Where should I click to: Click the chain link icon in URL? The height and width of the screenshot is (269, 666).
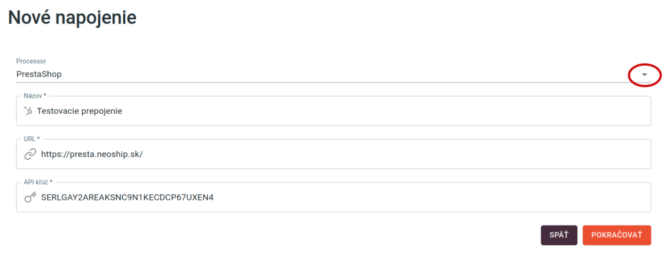[30, 154]
